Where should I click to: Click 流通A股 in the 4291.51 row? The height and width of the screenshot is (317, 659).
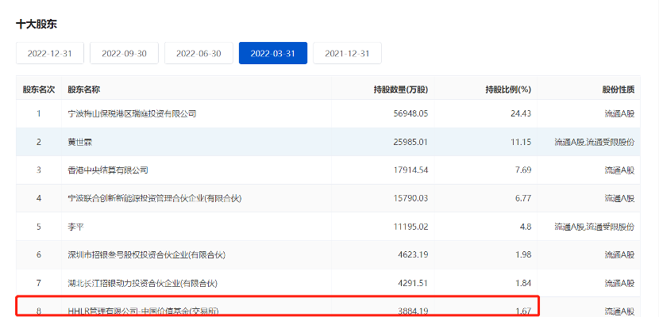pos(619,283)
